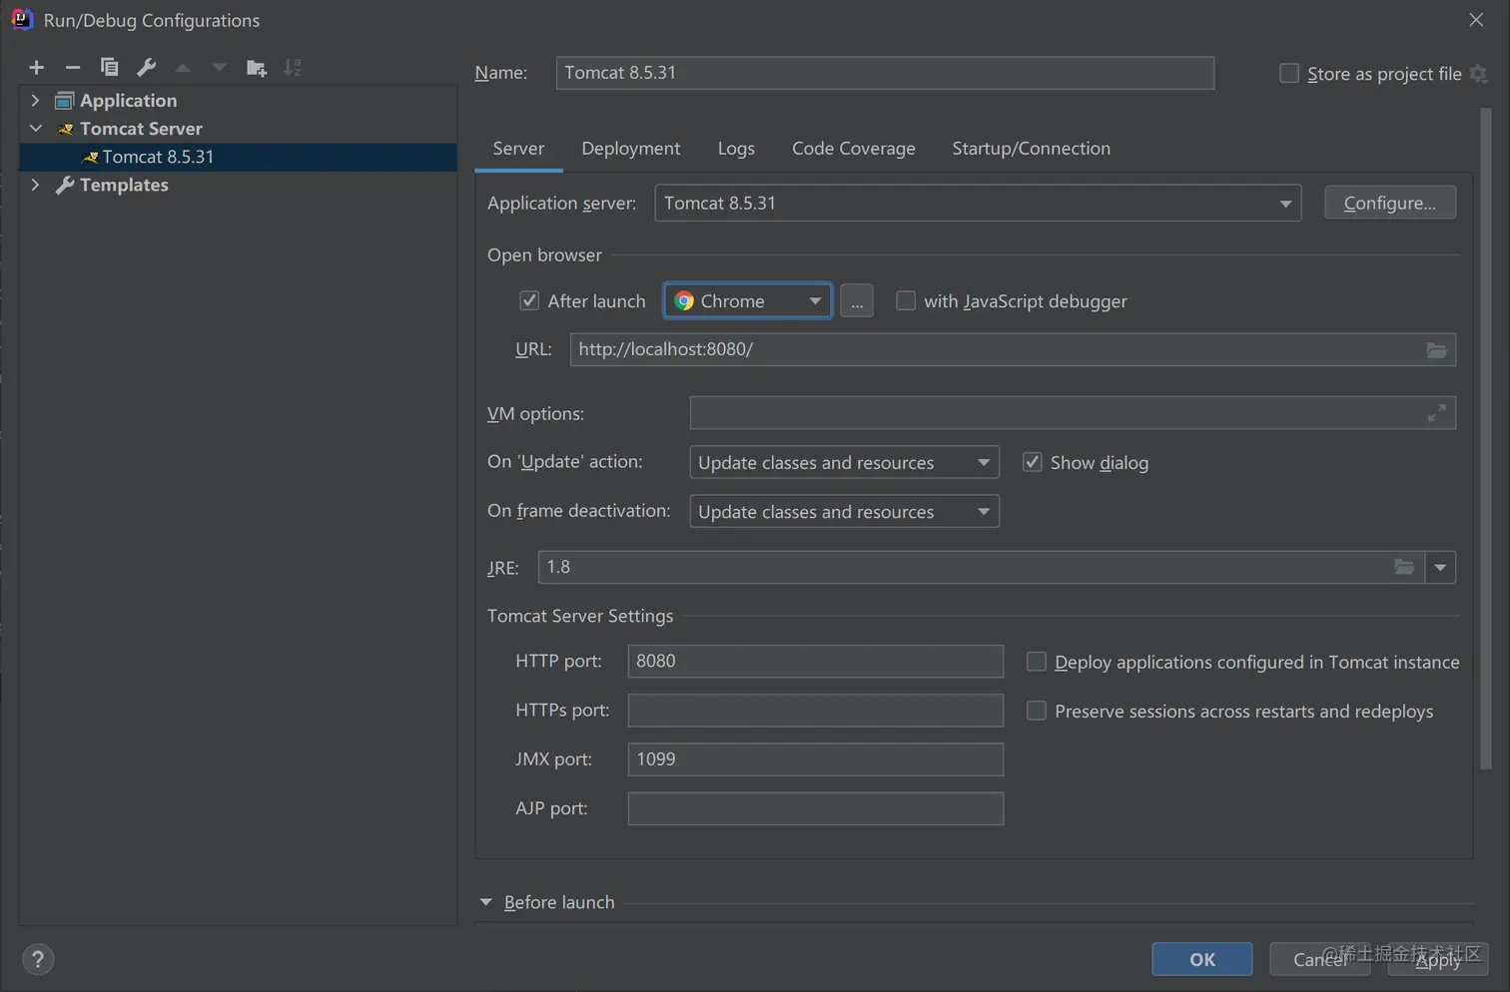This screenshot has width=1510, height=992.
Task: Expand the Templates tree node
Action: coord(35,185)
